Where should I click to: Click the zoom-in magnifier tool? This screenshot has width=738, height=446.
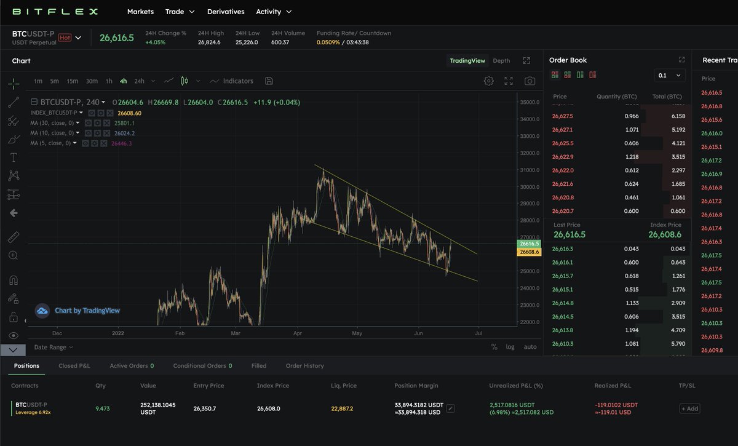(14, 255)
